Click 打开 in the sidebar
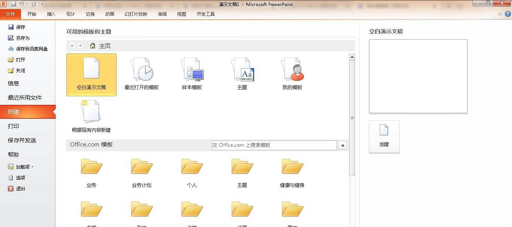The width and height of the screenshot is (512, 227). [16, 60]
